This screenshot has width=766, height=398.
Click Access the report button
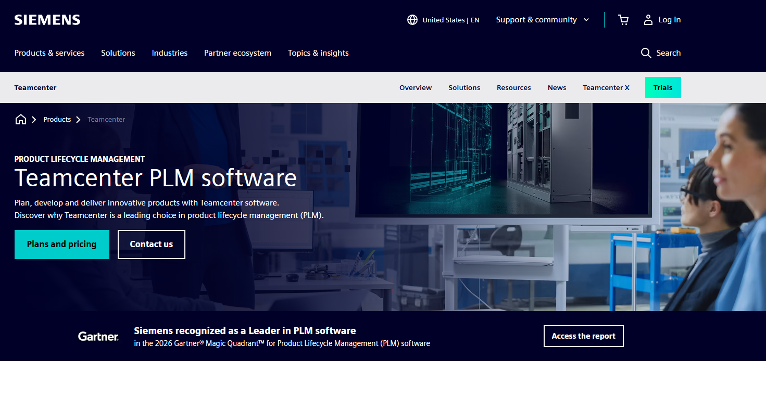pyautogui.click(x=584, y=336)
